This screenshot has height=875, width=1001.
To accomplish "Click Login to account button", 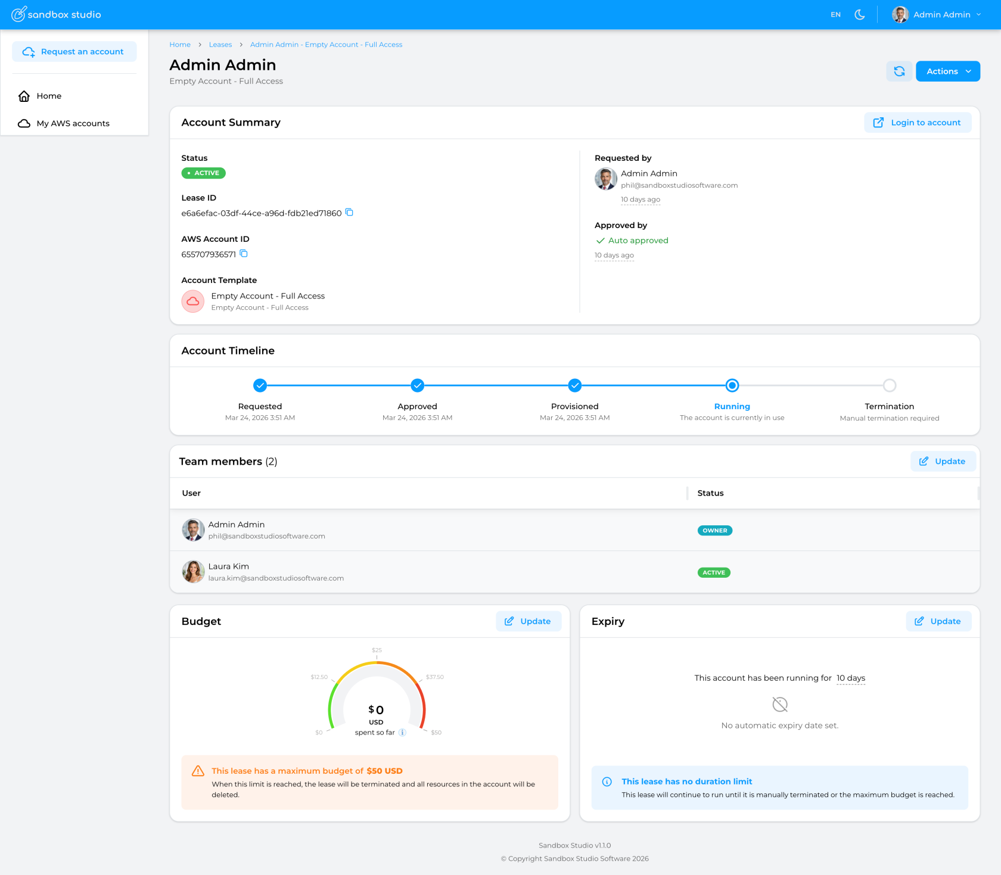I will tap(918, 123).
